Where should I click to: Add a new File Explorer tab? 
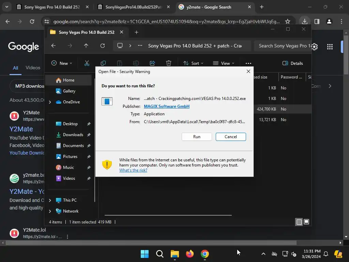pyautogui.click(x=136, y=32)
